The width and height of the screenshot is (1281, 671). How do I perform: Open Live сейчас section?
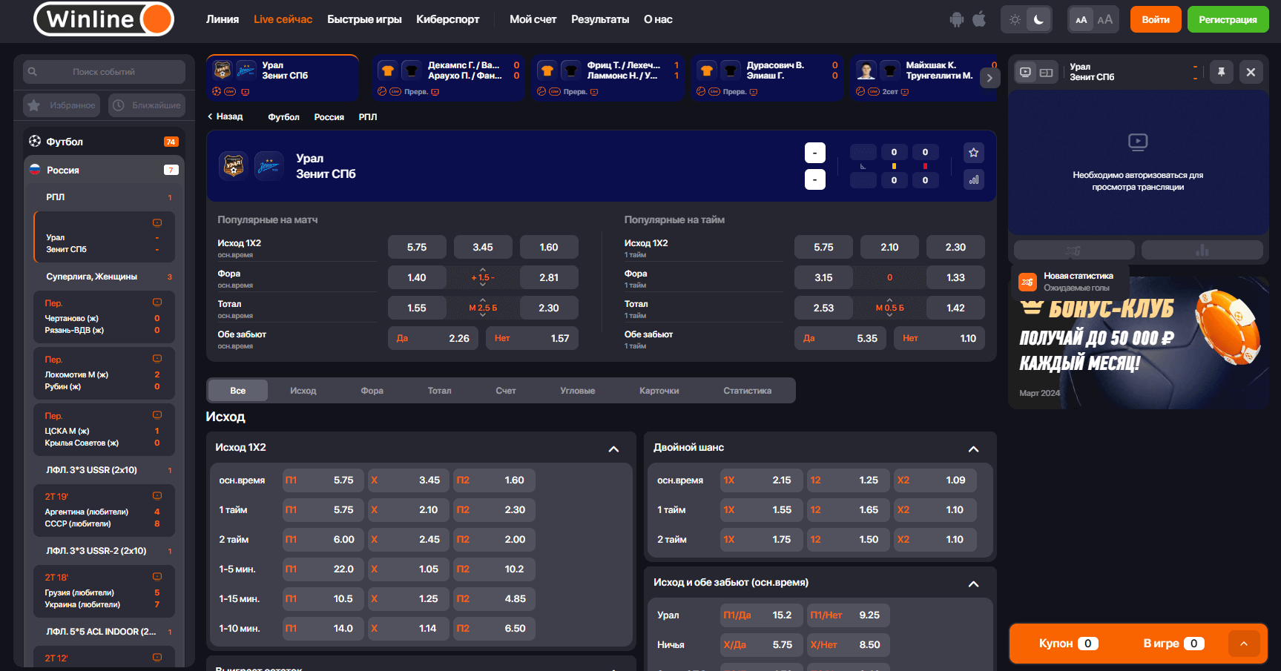(x=283, y=19)
